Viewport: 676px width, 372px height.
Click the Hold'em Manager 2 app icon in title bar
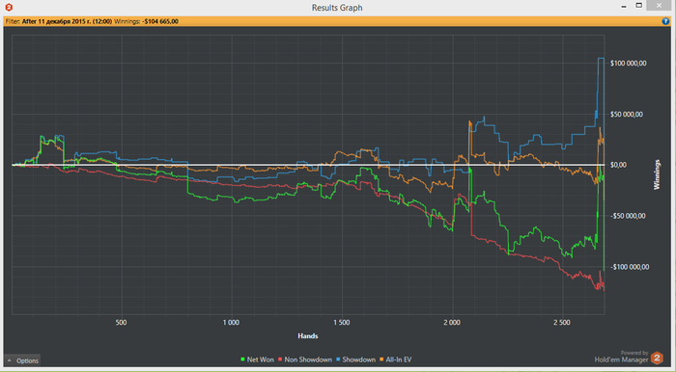tap(9, 8)
